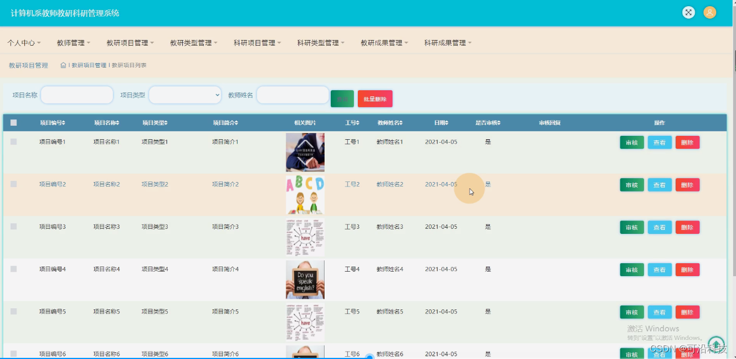Check the row checkbox for 项目编号4
Screen dimensions: 736x359
(x=14, y=269)
